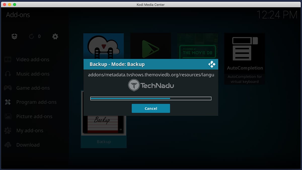Select Music add-ons in sidebar

tap(33, 74)
